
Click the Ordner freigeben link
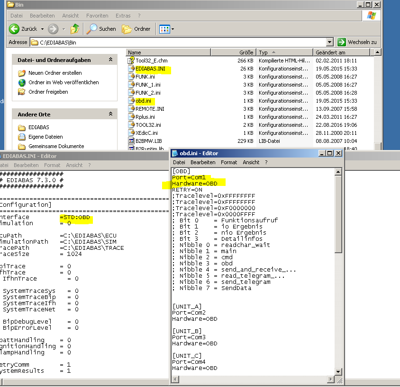click(48, 92)
